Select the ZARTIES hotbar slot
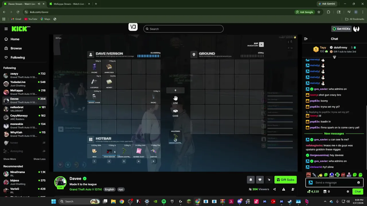367x206 pixels. click(153, 151)
